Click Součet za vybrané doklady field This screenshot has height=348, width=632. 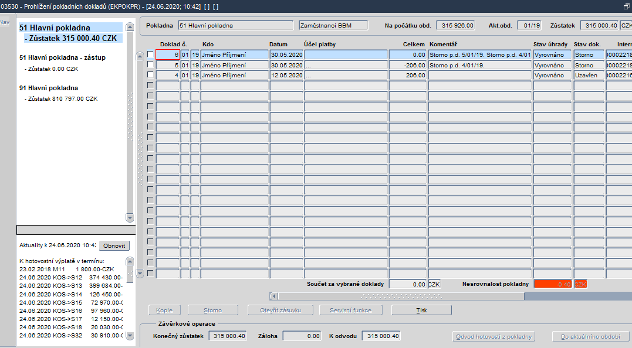pos(408,284)
